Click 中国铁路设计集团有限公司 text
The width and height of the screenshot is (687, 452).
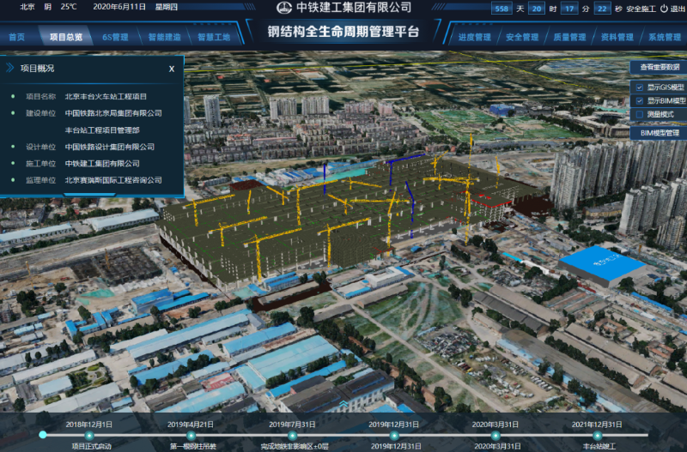click(x=110, y=147)
